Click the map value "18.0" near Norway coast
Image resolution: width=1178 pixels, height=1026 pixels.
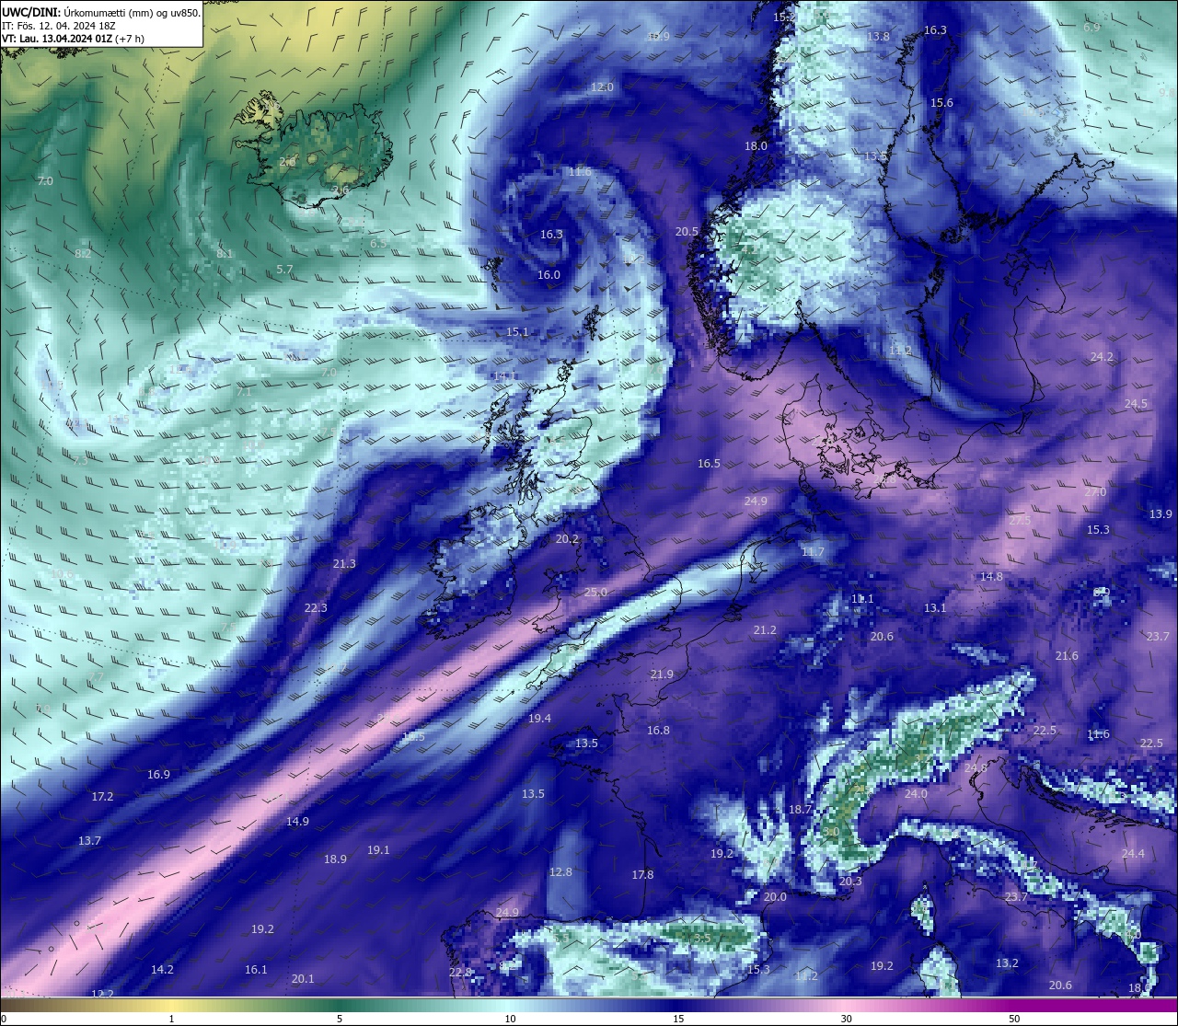click(756, 146)
